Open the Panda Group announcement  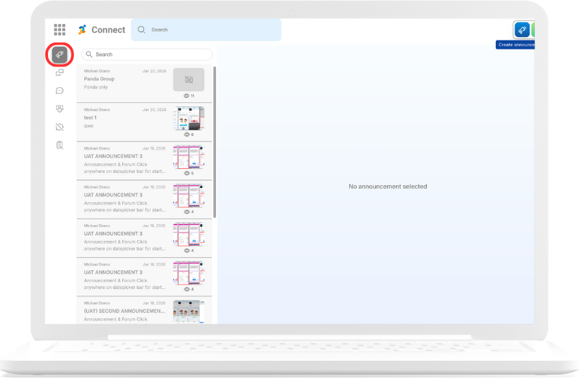click(x=123, y=82)
